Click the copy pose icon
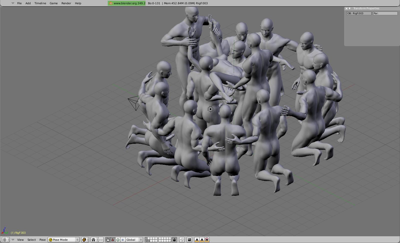Screen dimensions: 400x243 click(x=197, y=240)
